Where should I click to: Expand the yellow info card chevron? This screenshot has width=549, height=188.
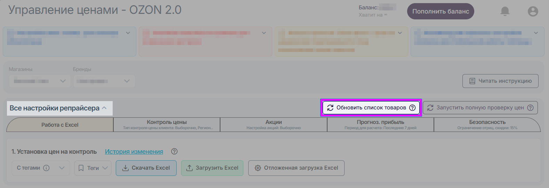coord(400,33)
